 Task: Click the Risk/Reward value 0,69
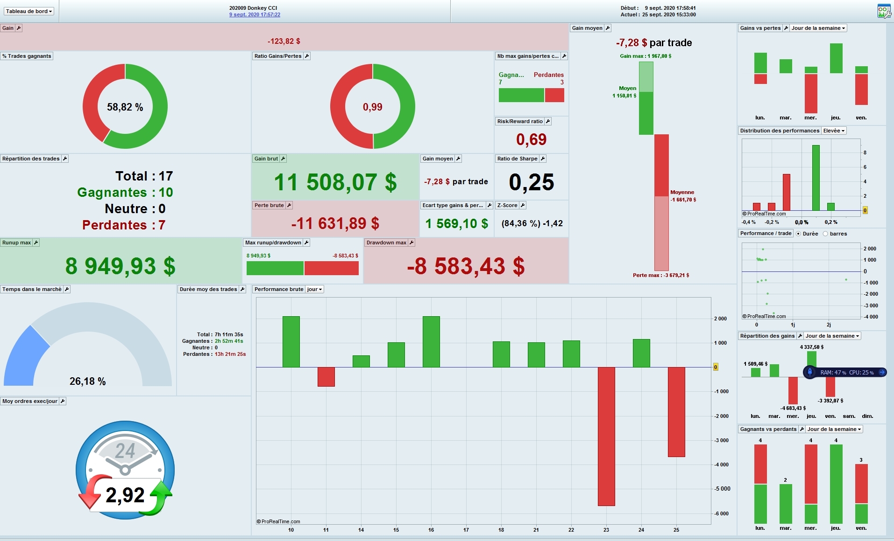[x=532, y=139]
